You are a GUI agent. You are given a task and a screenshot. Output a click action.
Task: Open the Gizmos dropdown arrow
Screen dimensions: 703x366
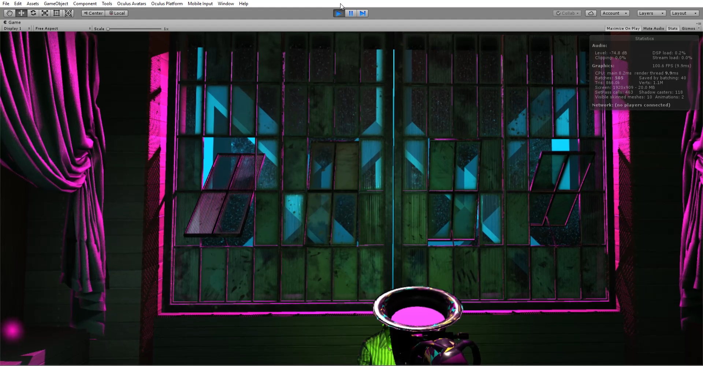tap(699, 29)
